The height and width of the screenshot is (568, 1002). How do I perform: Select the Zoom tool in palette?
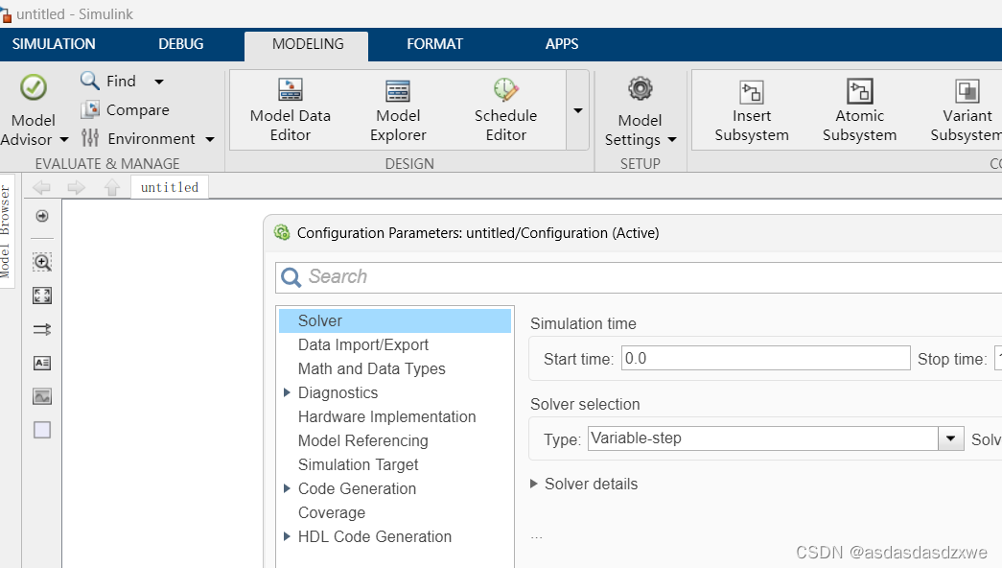coord(42,262)
